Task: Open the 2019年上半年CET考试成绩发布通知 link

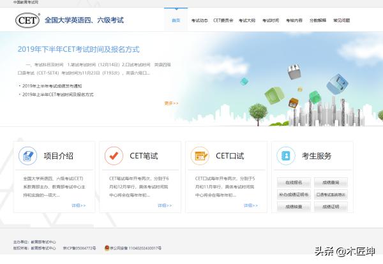Action: 52,85
